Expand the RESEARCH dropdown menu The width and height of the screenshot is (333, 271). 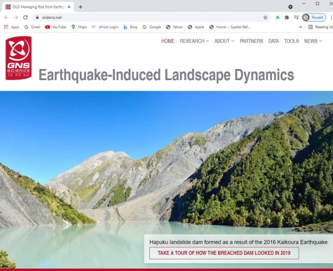tap(194, 41)
